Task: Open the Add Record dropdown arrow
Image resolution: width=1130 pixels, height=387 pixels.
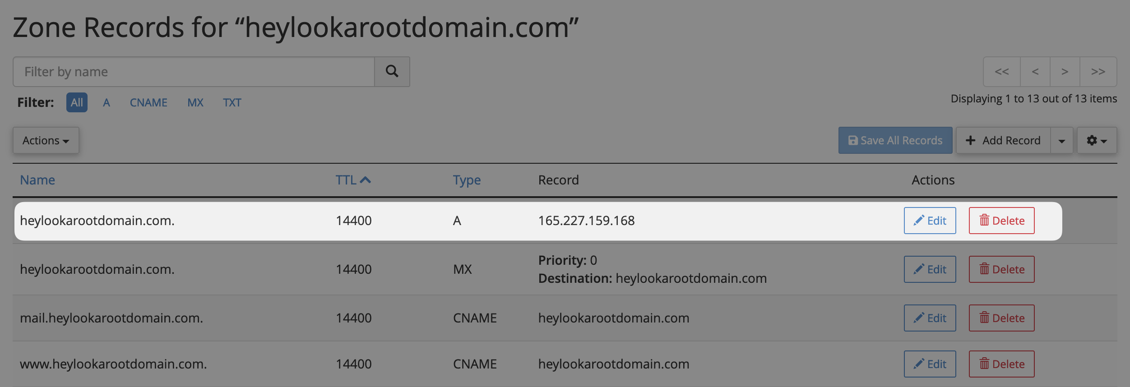Action: pos(1061,140)
